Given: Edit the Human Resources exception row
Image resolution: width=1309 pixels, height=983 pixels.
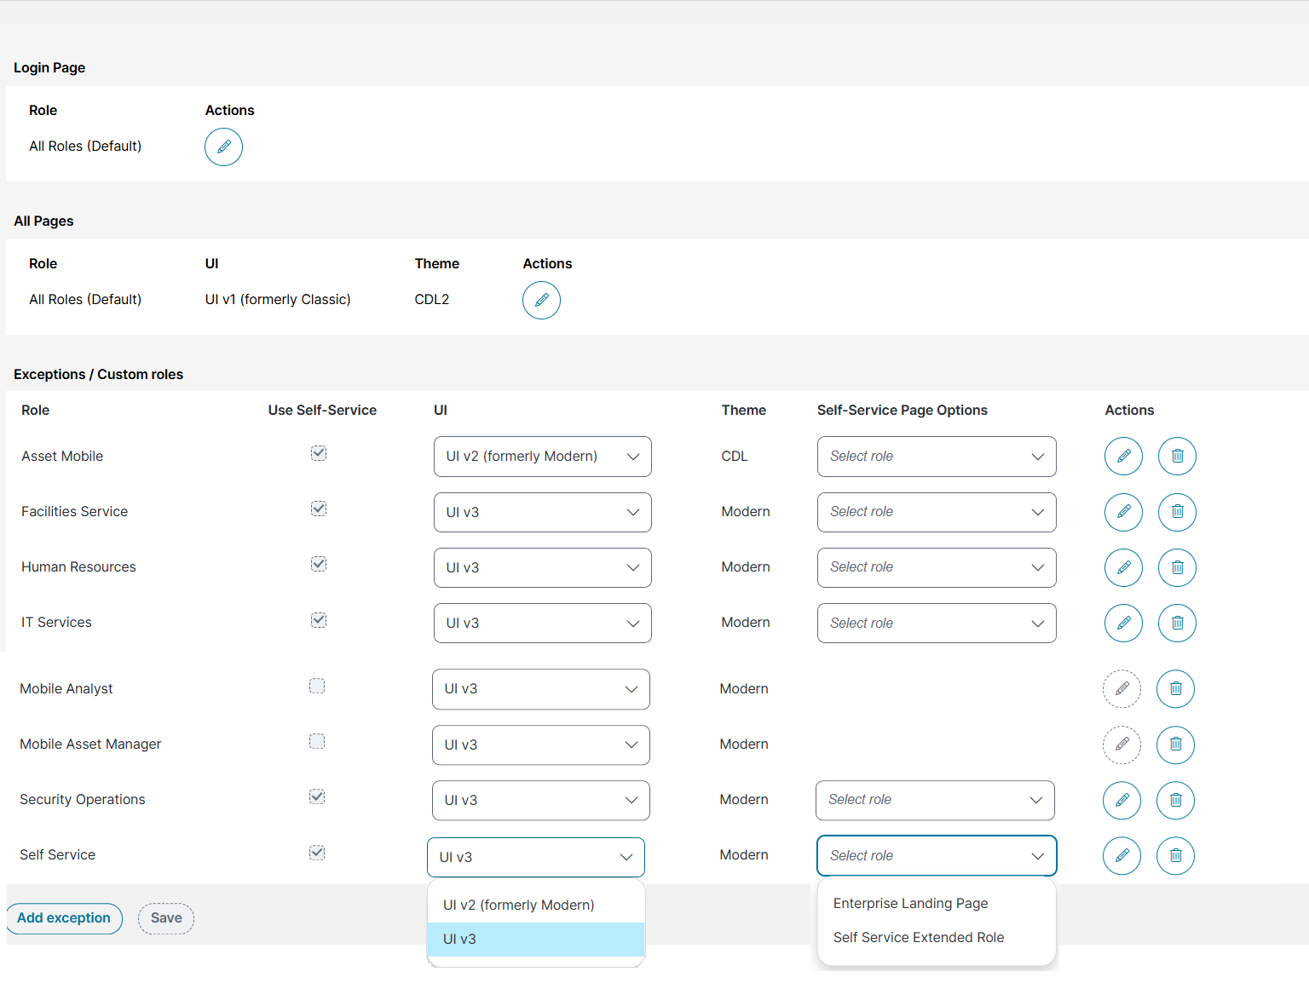Looking at the screenshot, I should [1123, 567].
